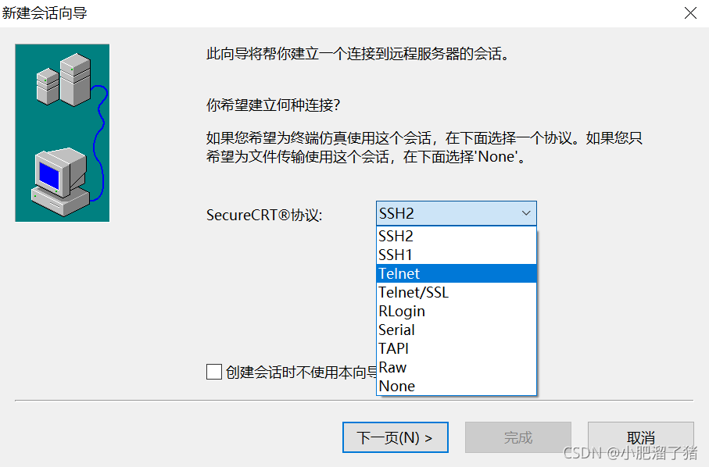Choose TAPI in the dropdown list
Image resolution: width=709 pixels, height=467 pixels.
coord(457,348)
